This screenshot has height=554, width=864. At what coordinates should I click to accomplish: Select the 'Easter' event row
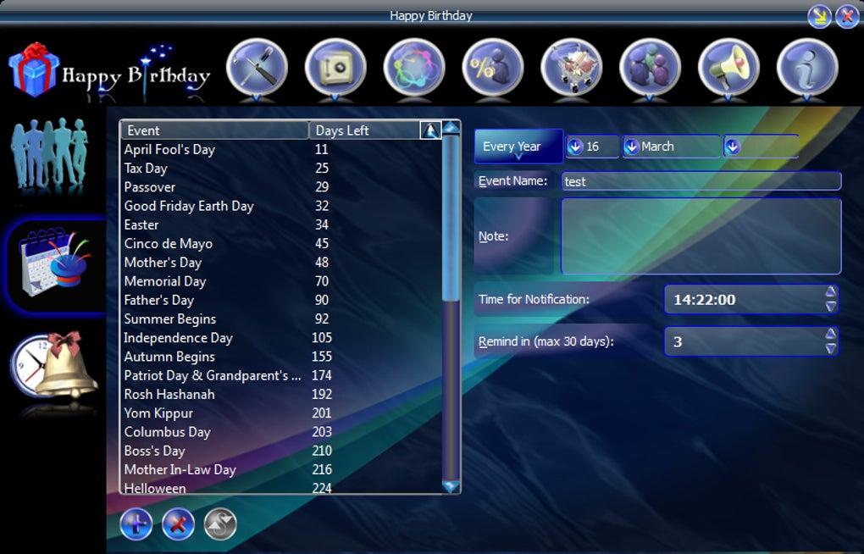pos(281,224)
